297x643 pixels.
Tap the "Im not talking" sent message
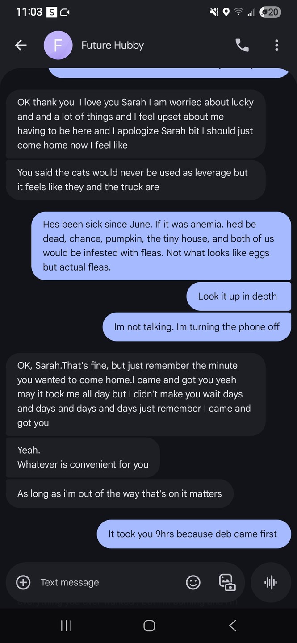[x=197, y=326]
